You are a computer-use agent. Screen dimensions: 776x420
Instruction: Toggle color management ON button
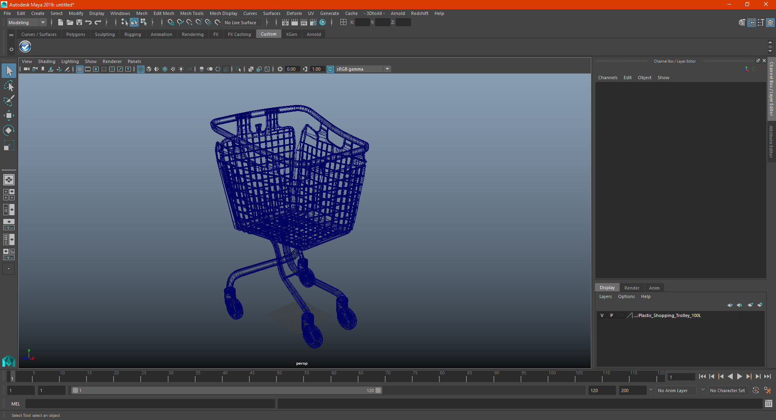[x=330, y=69]
